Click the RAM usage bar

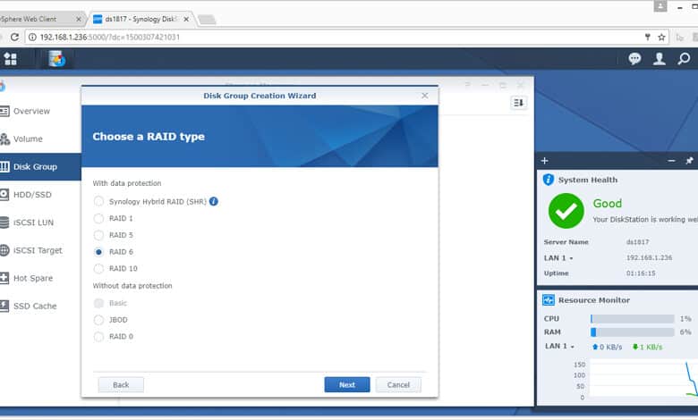(x=632, y=332)
